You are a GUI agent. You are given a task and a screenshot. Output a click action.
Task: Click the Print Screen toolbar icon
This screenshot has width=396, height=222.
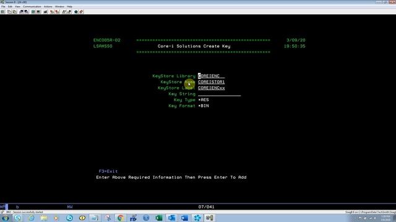(2, 12)
